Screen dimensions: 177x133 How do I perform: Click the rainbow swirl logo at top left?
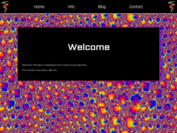tap(5, 7)
